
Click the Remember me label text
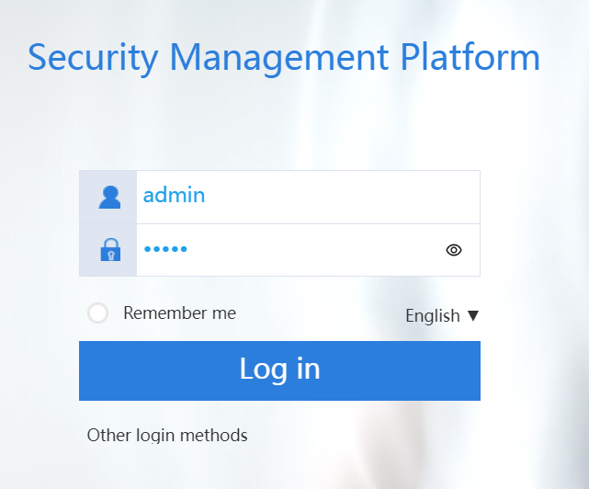(x=179, y=313)
